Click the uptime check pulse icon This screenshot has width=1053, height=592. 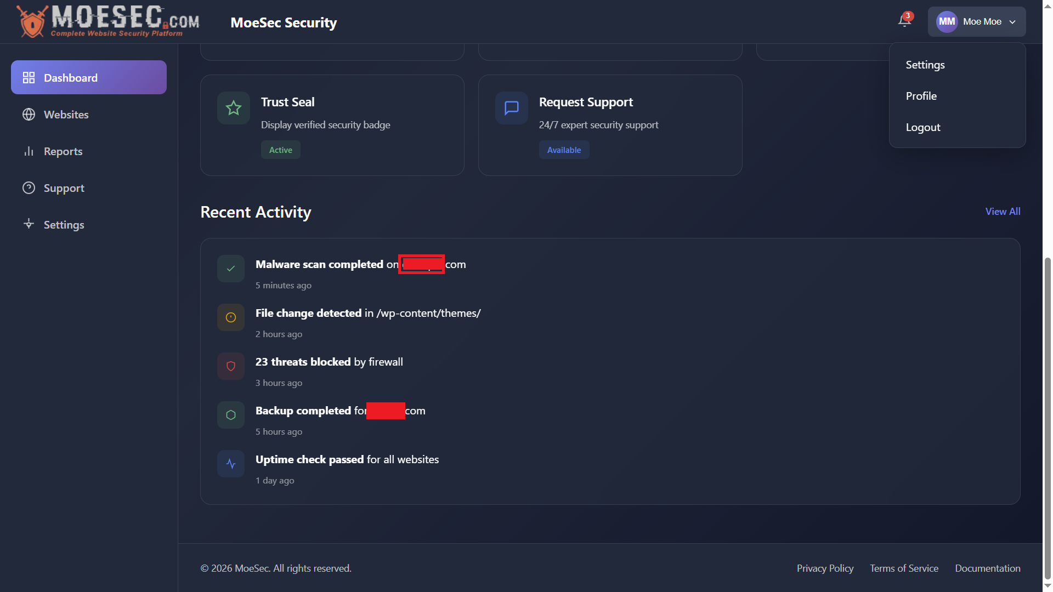[x=231, y=464]
